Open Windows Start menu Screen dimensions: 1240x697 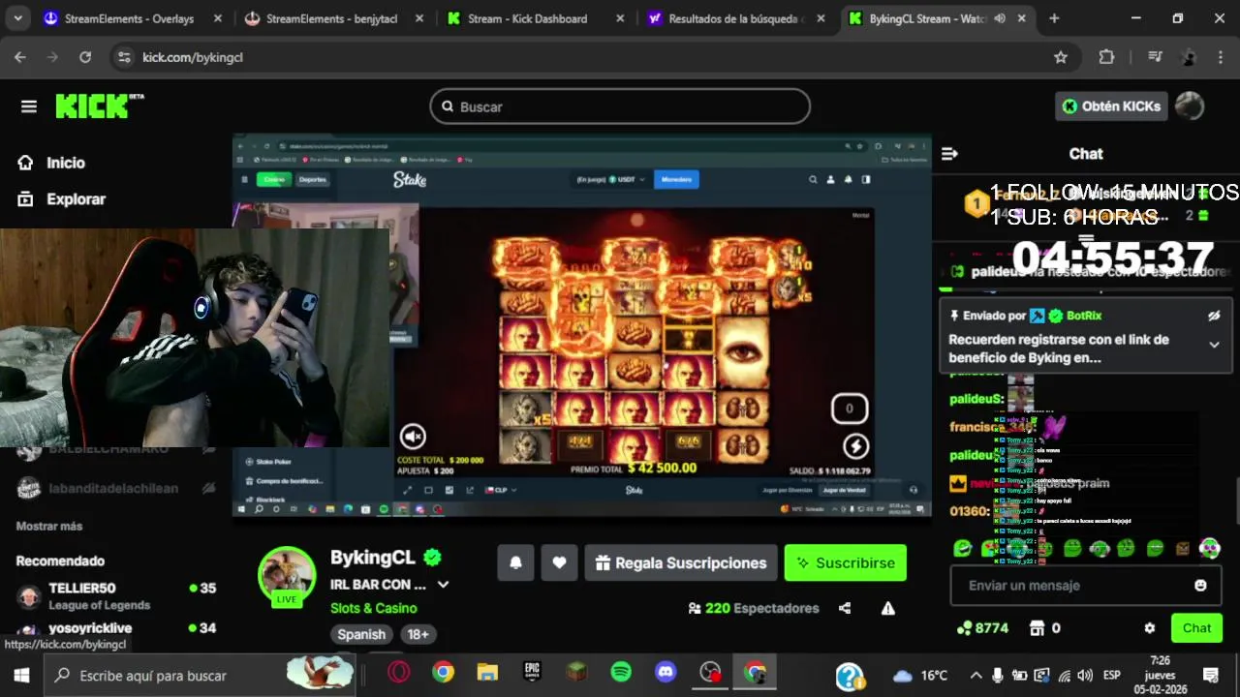click(21, 675)
